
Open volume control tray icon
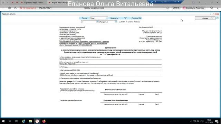click(x=198, y=121)
